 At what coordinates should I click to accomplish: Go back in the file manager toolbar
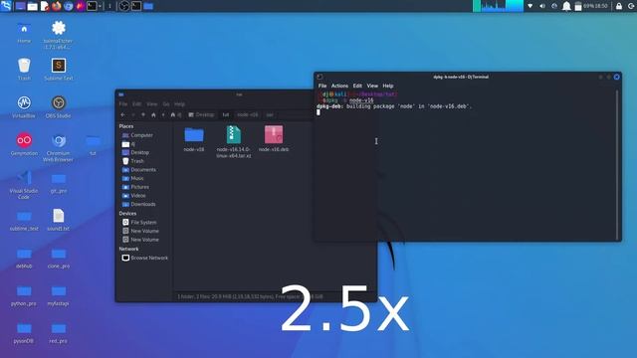(x=123, y=115)
